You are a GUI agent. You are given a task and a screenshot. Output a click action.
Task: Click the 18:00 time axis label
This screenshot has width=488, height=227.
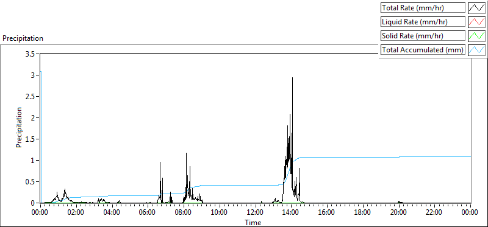(363, 213)
